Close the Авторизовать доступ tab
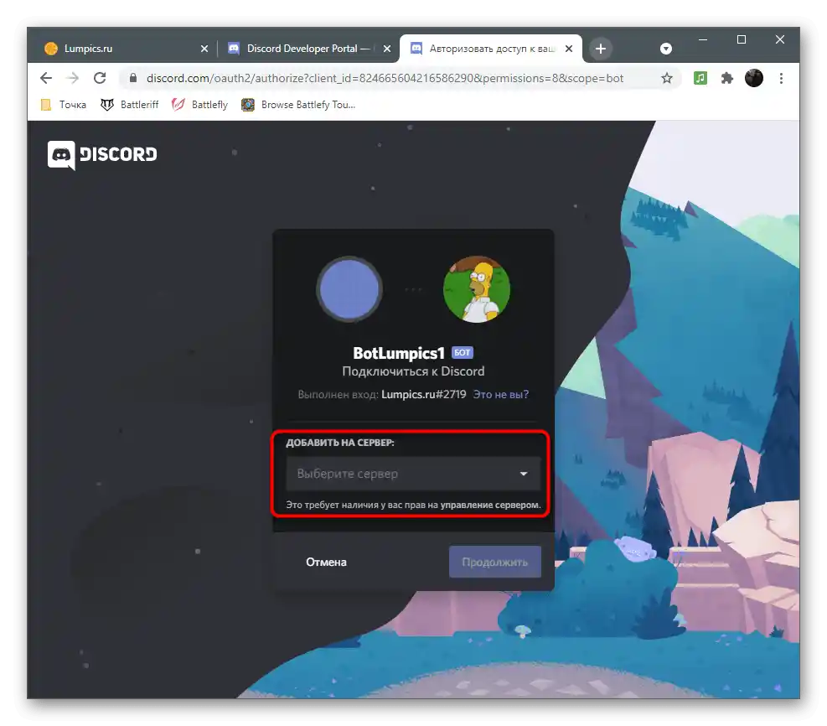Image resolution: width=827 pixels, height=726 pixels. coord(569,49)
